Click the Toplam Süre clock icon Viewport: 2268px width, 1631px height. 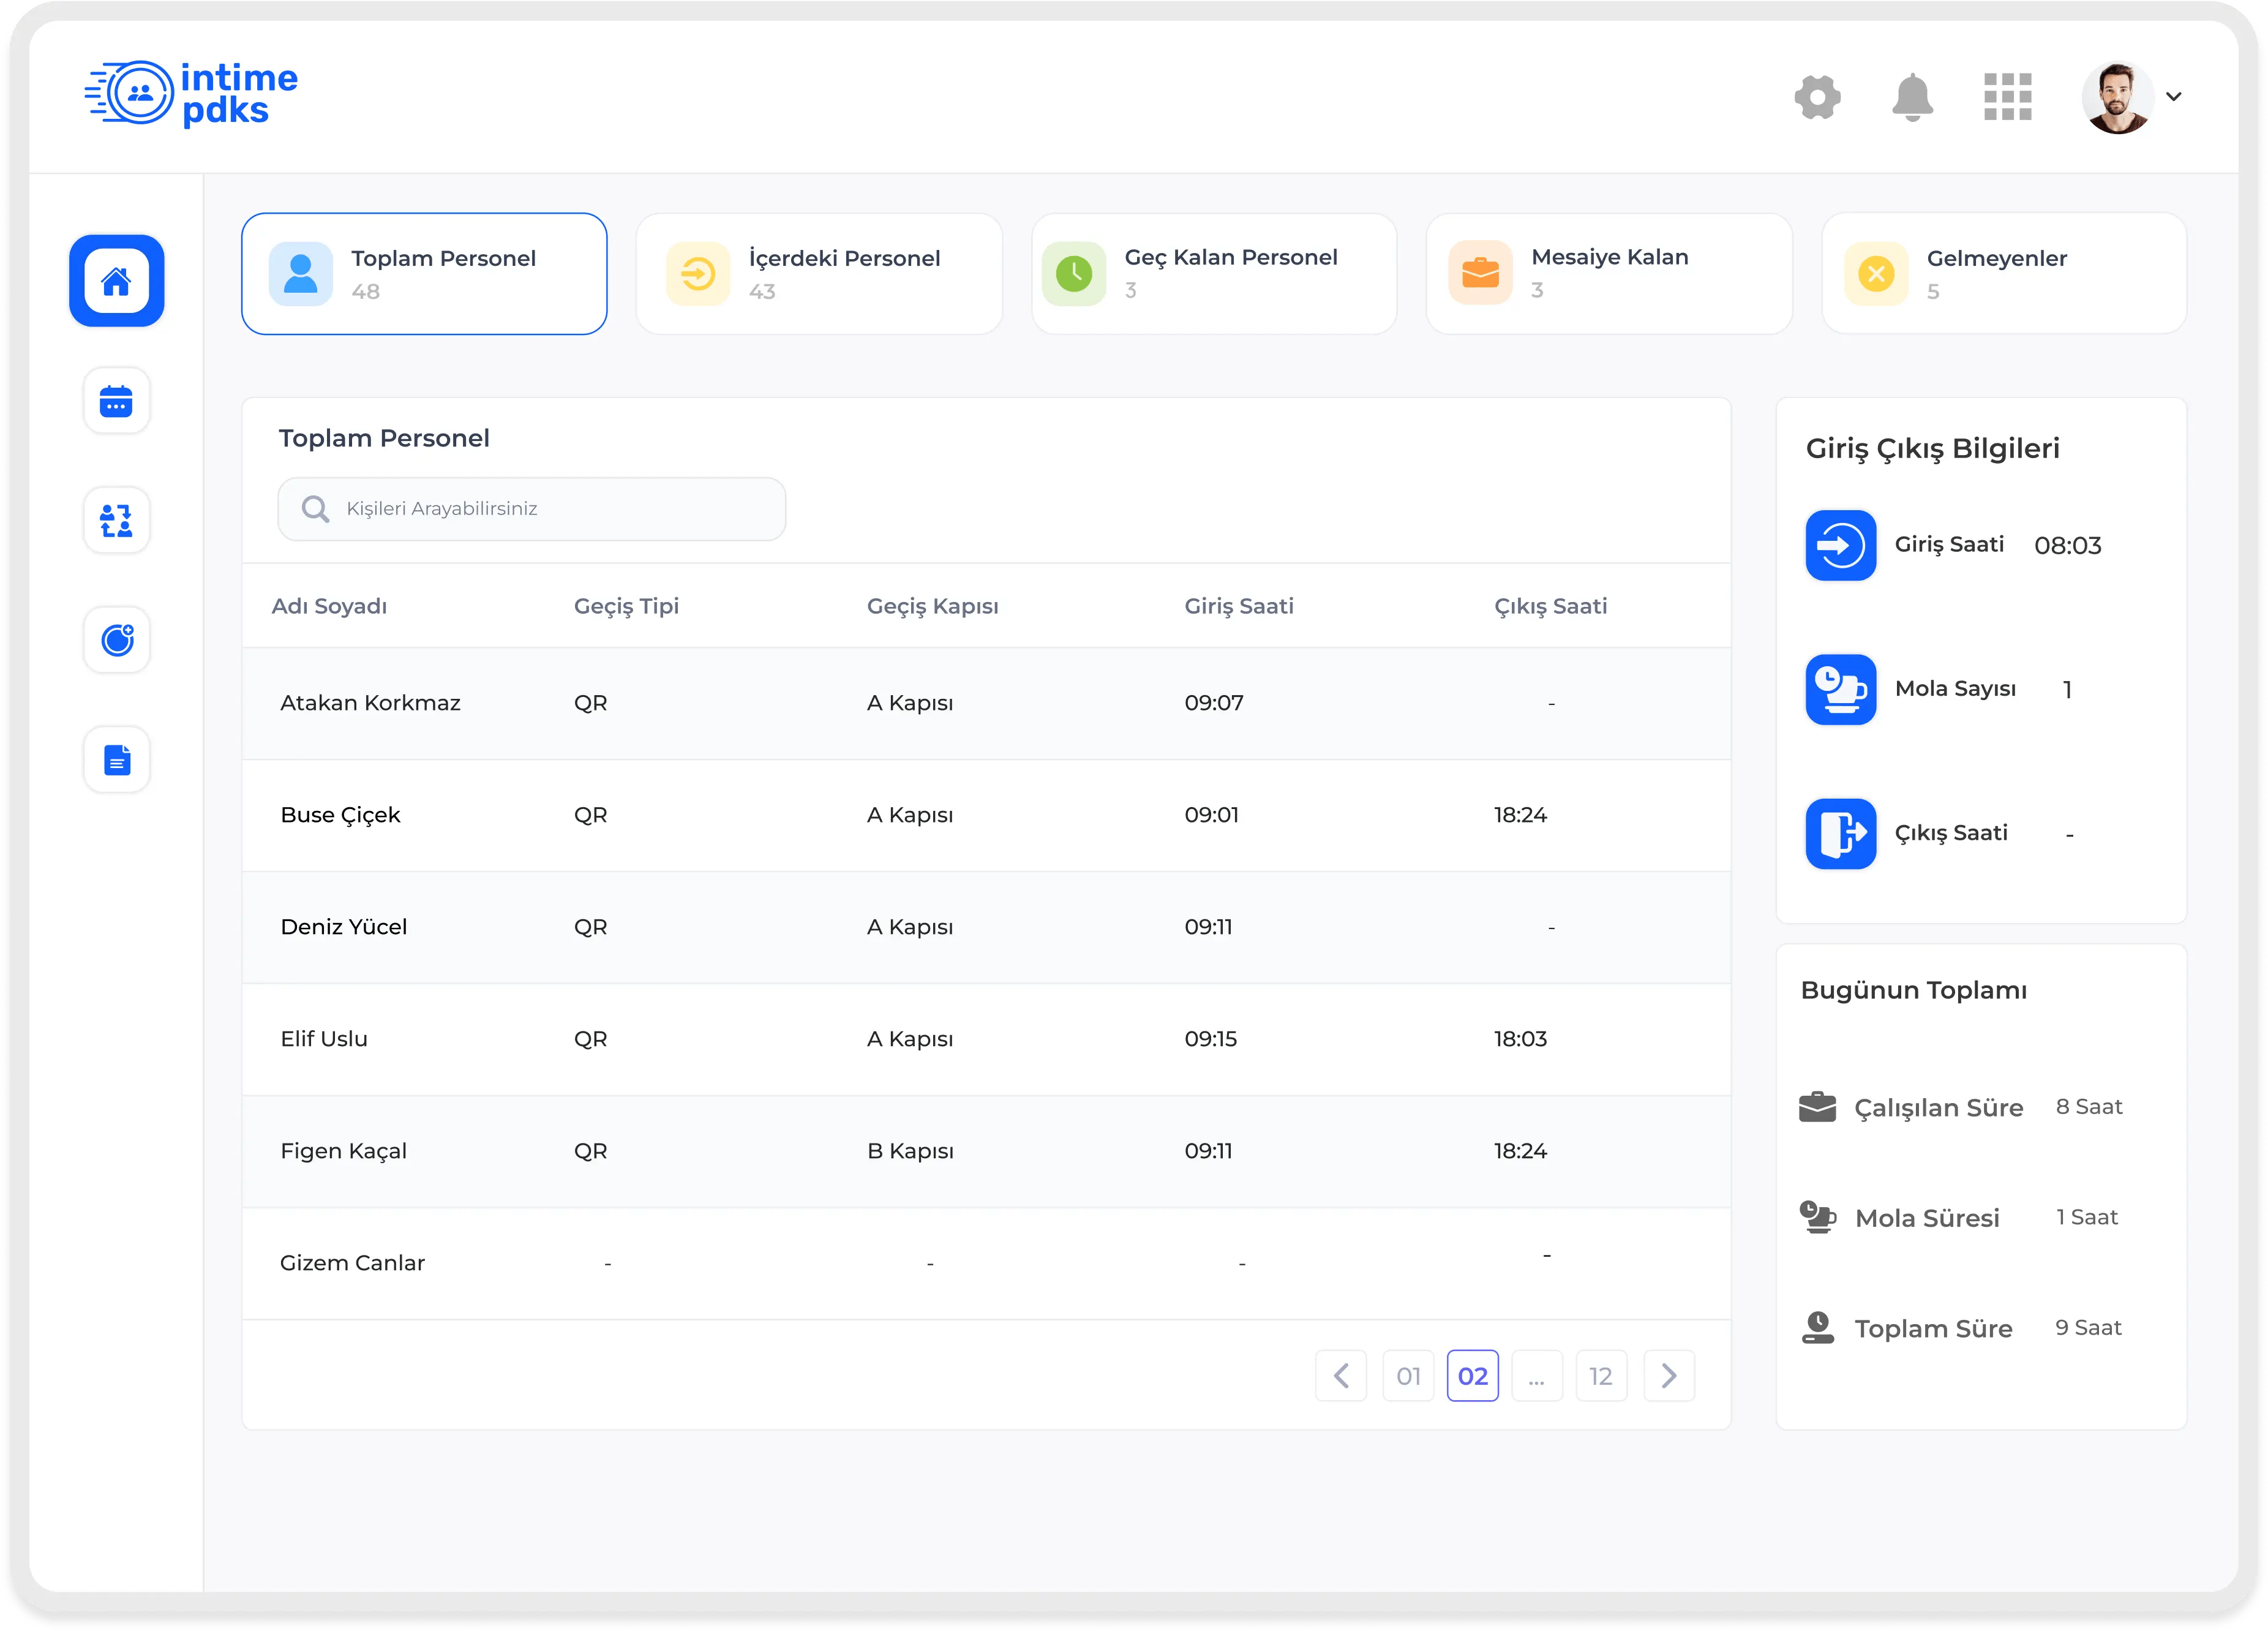[x=1817, y=1327]
